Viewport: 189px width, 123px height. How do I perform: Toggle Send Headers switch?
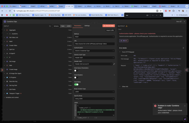pos(76,78)
